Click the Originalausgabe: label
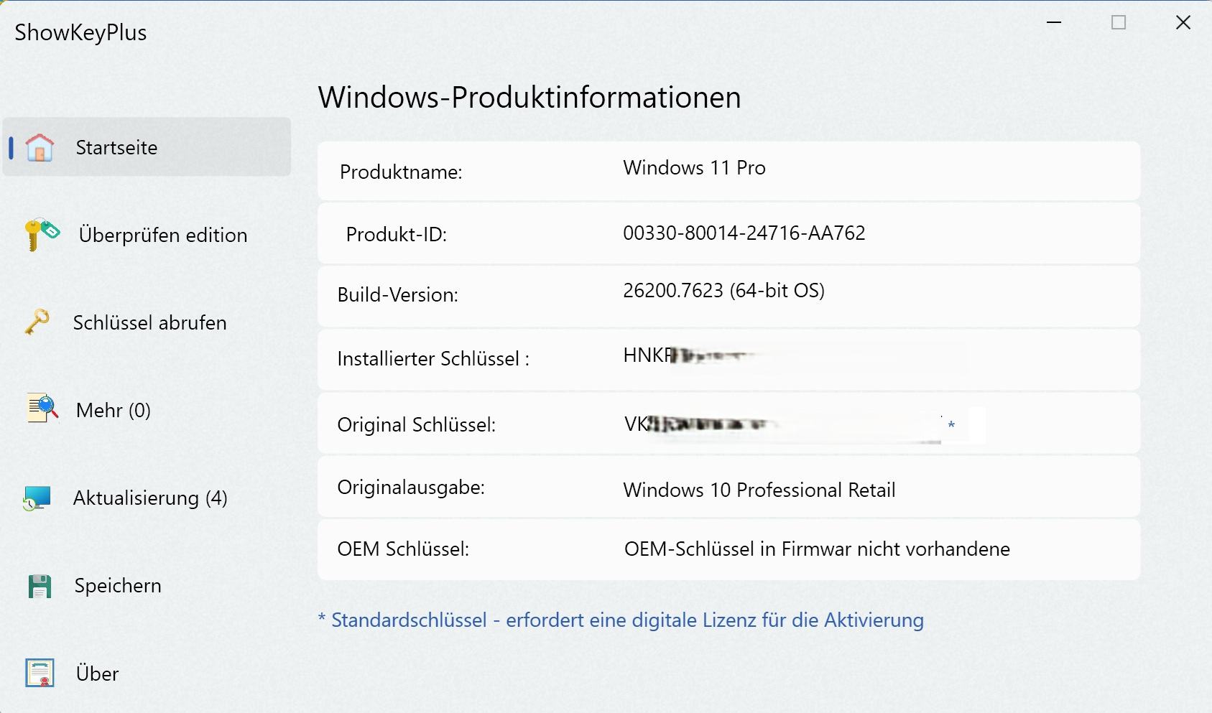The height and width of the screenshot is (713, 1212). [x=411, y=488]
